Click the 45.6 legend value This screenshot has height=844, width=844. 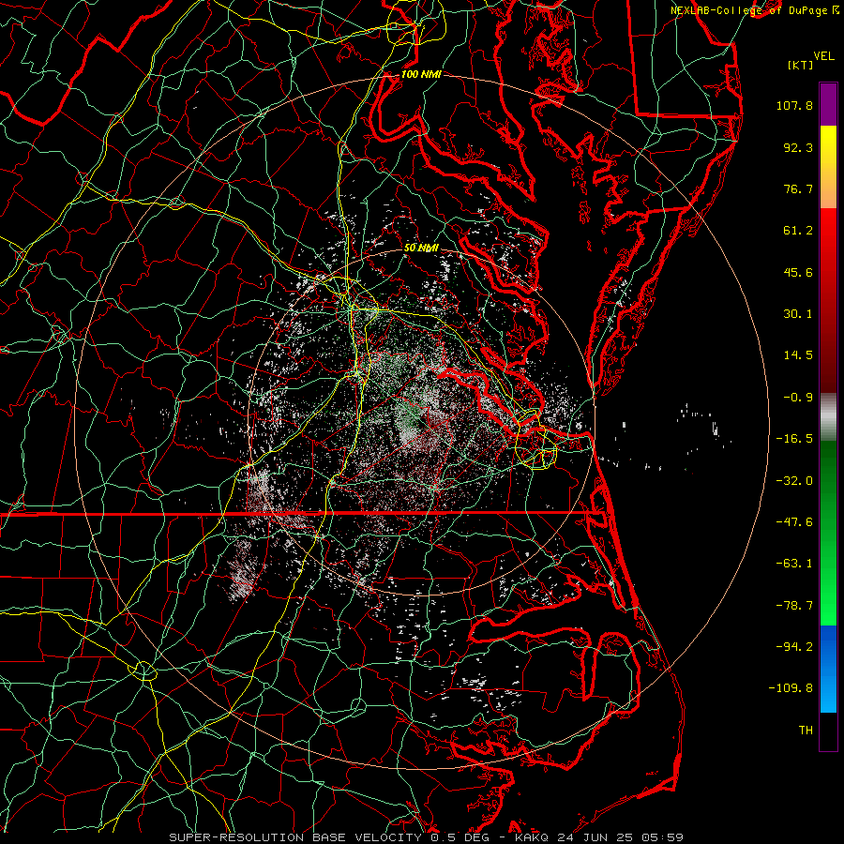(798, 272)
